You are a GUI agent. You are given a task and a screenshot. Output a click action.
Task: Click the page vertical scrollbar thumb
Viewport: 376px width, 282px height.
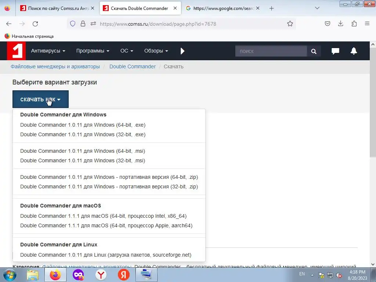373,103
